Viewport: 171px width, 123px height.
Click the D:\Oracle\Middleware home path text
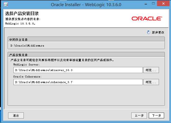(x=27, y=46)
